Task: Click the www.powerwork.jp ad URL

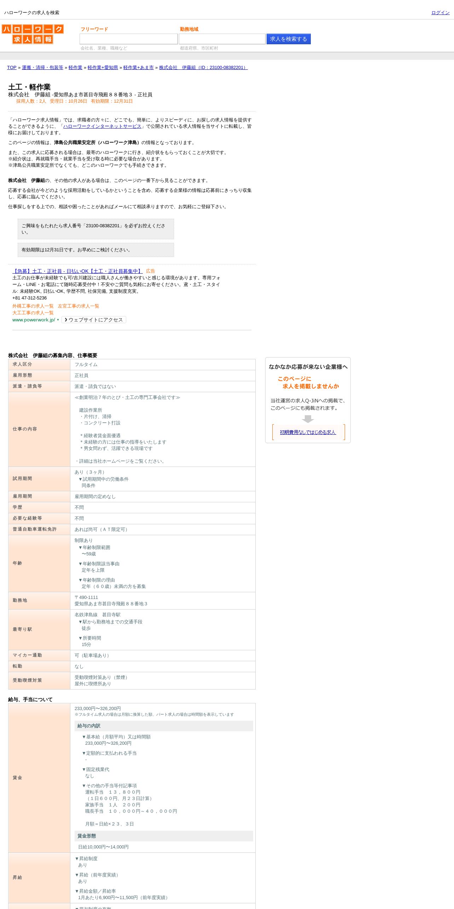Action: click(34, 320)
